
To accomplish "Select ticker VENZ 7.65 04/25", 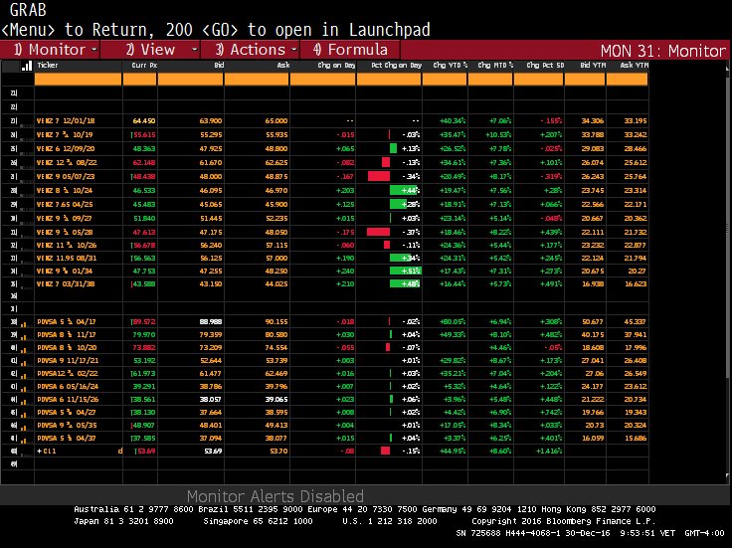I will (x=65, y=205).
